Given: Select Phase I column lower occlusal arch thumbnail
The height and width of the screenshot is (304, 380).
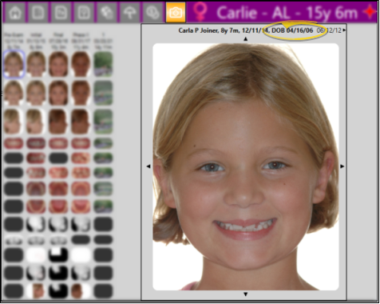Looking at the screenshot, I should pos(81,206).
